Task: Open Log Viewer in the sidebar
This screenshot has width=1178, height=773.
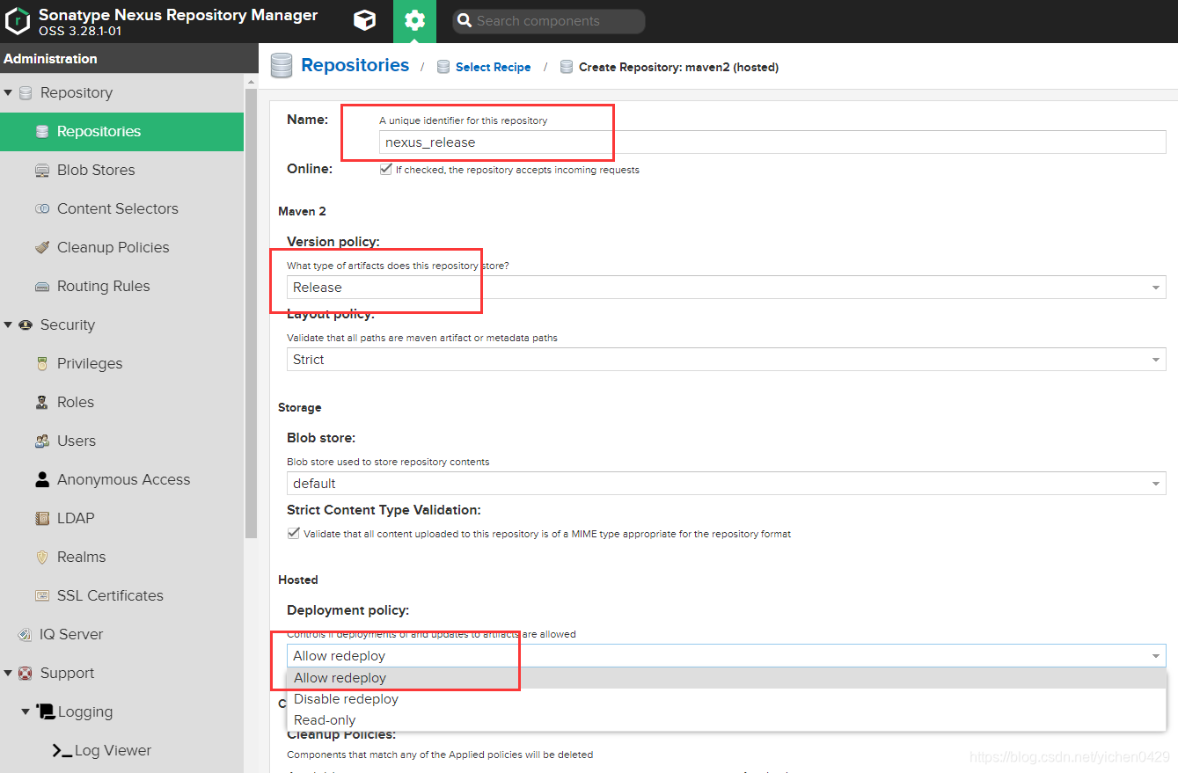Action: tap(113, 751)
